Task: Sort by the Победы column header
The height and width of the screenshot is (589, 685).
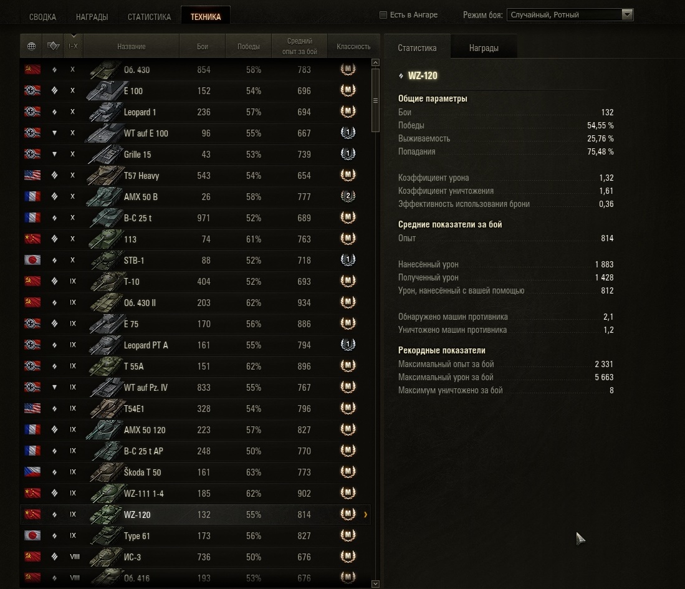Action: 248,46
